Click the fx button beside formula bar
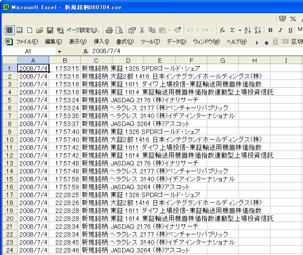Viewport: 303px width, 255px height. pos(86,51)
